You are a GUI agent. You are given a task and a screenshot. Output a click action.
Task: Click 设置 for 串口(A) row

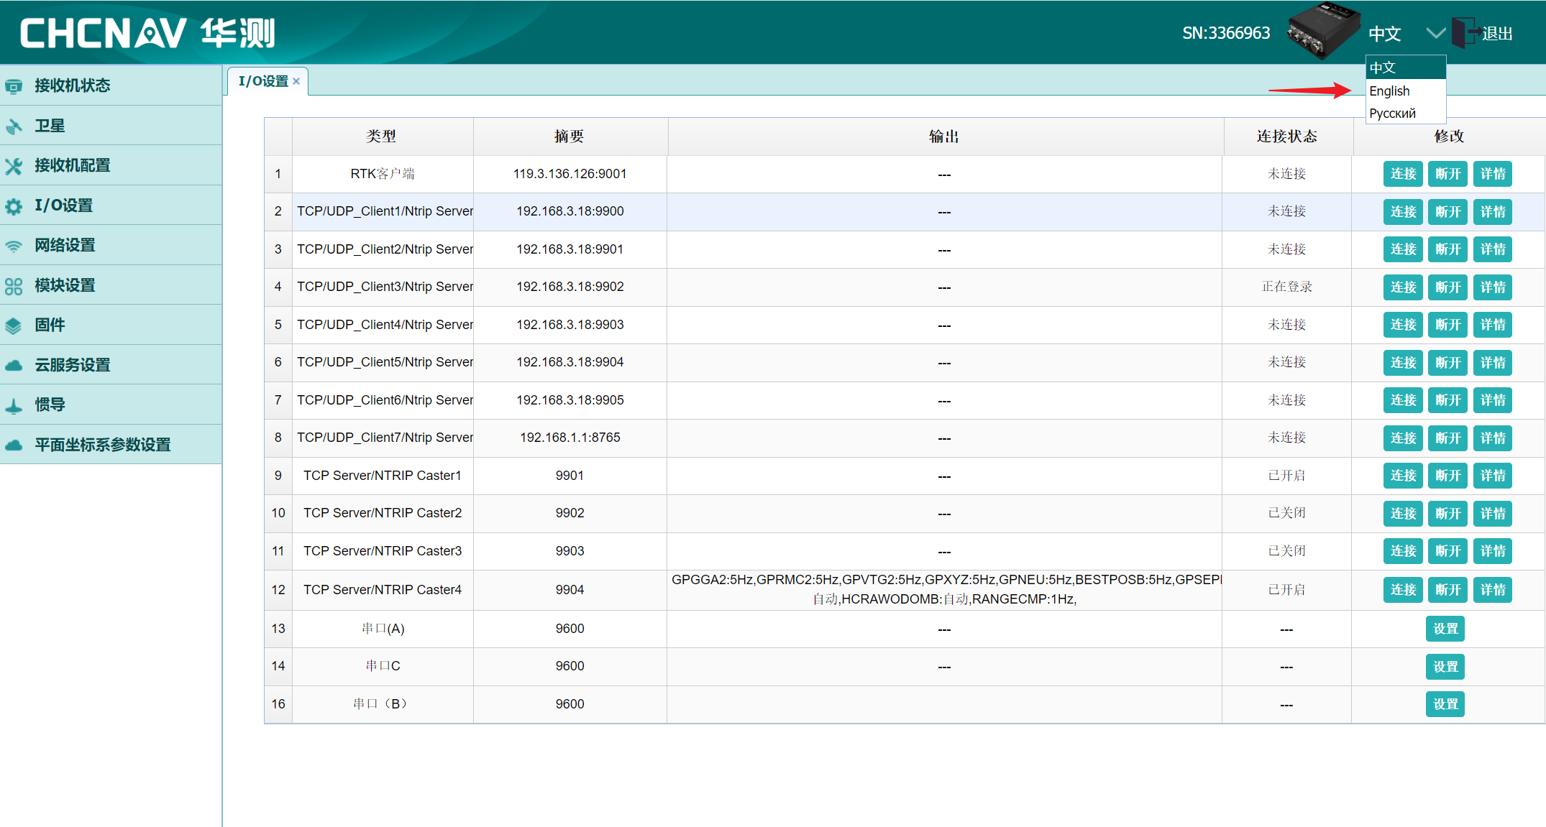point(1445,629)
